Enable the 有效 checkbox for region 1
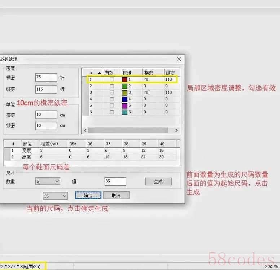 point(112,79)
